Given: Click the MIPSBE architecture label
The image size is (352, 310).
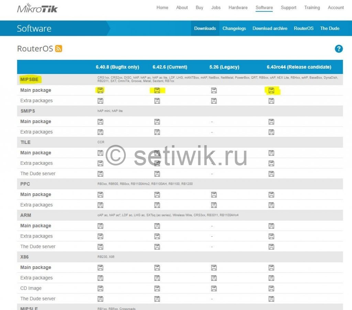Looking at the screenshot, I should [x=29, y=79].
